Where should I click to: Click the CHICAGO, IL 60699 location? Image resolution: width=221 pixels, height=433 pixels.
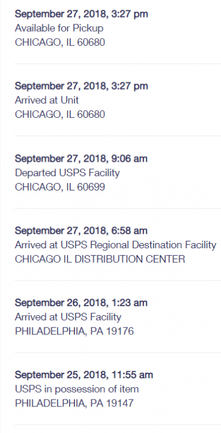[x=60, y=187]
